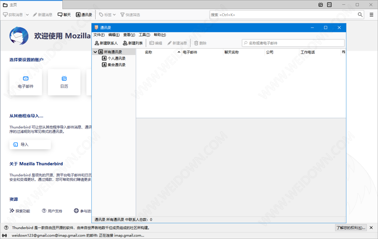Click contact count text in address book status bar
This screenshot has height=239, width=378.
click(x=123, y=219)
